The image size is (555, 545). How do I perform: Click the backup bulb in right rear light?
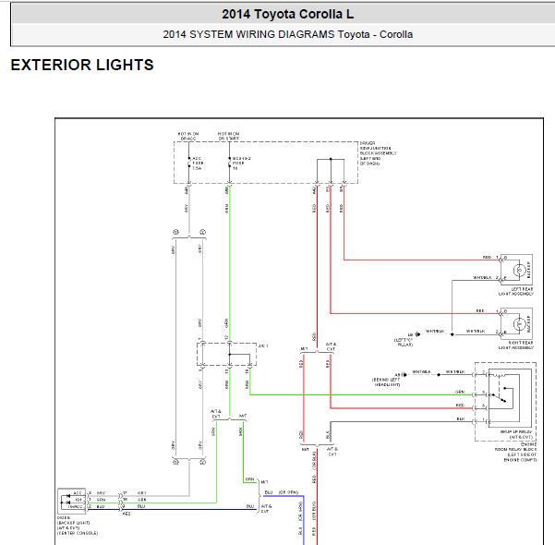(519, 324)
